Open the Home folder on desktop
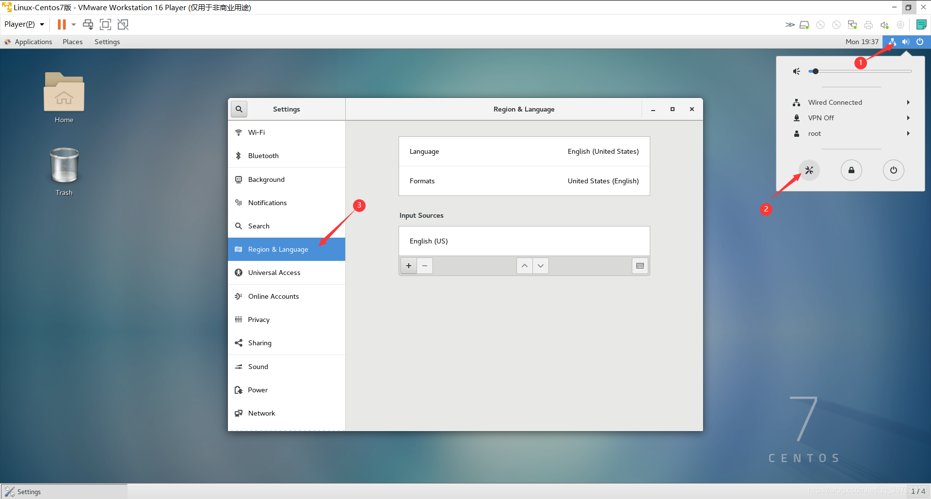The width and height of the screenshot is (931, 499). click(64, 98)
